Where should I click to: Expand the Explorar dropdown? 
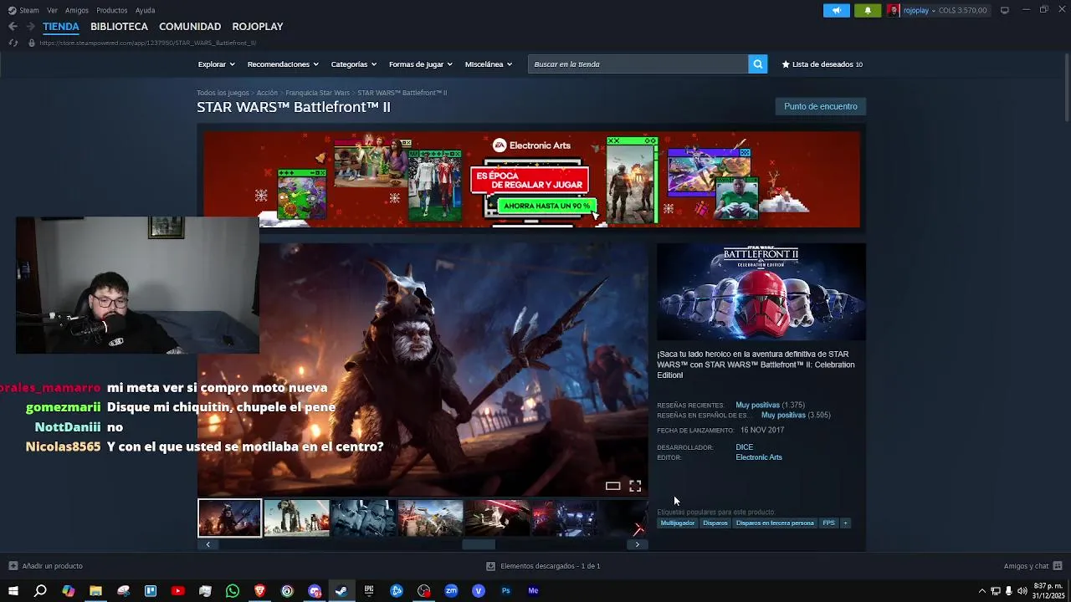217,64
